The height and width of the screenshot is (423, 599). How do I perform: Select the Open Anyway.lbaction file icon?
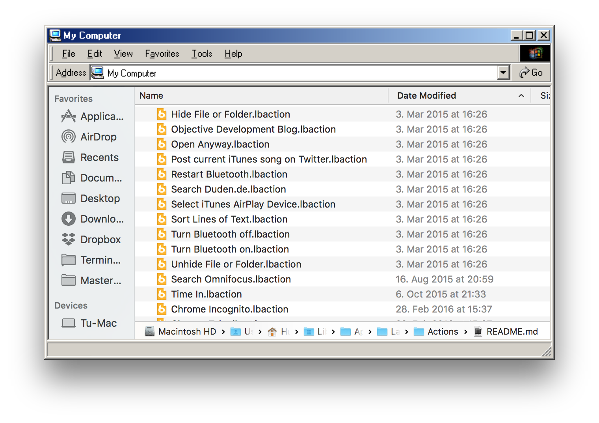[162, 144]
